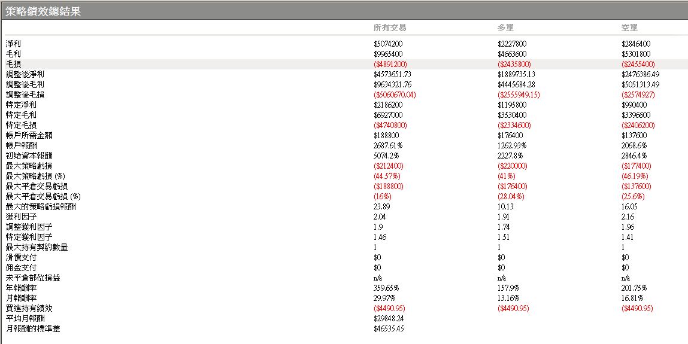Select short net profit value $2846400
Screen dimensions: 688x344
pyautogui.click(x=636, y=44)
